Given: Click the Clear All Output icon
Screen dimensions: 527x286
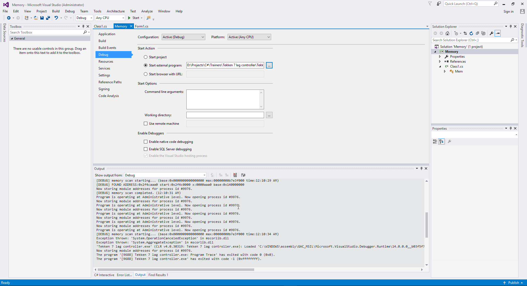Looking at the screenshot, I should pyautogui.click(x=235, y=175).
